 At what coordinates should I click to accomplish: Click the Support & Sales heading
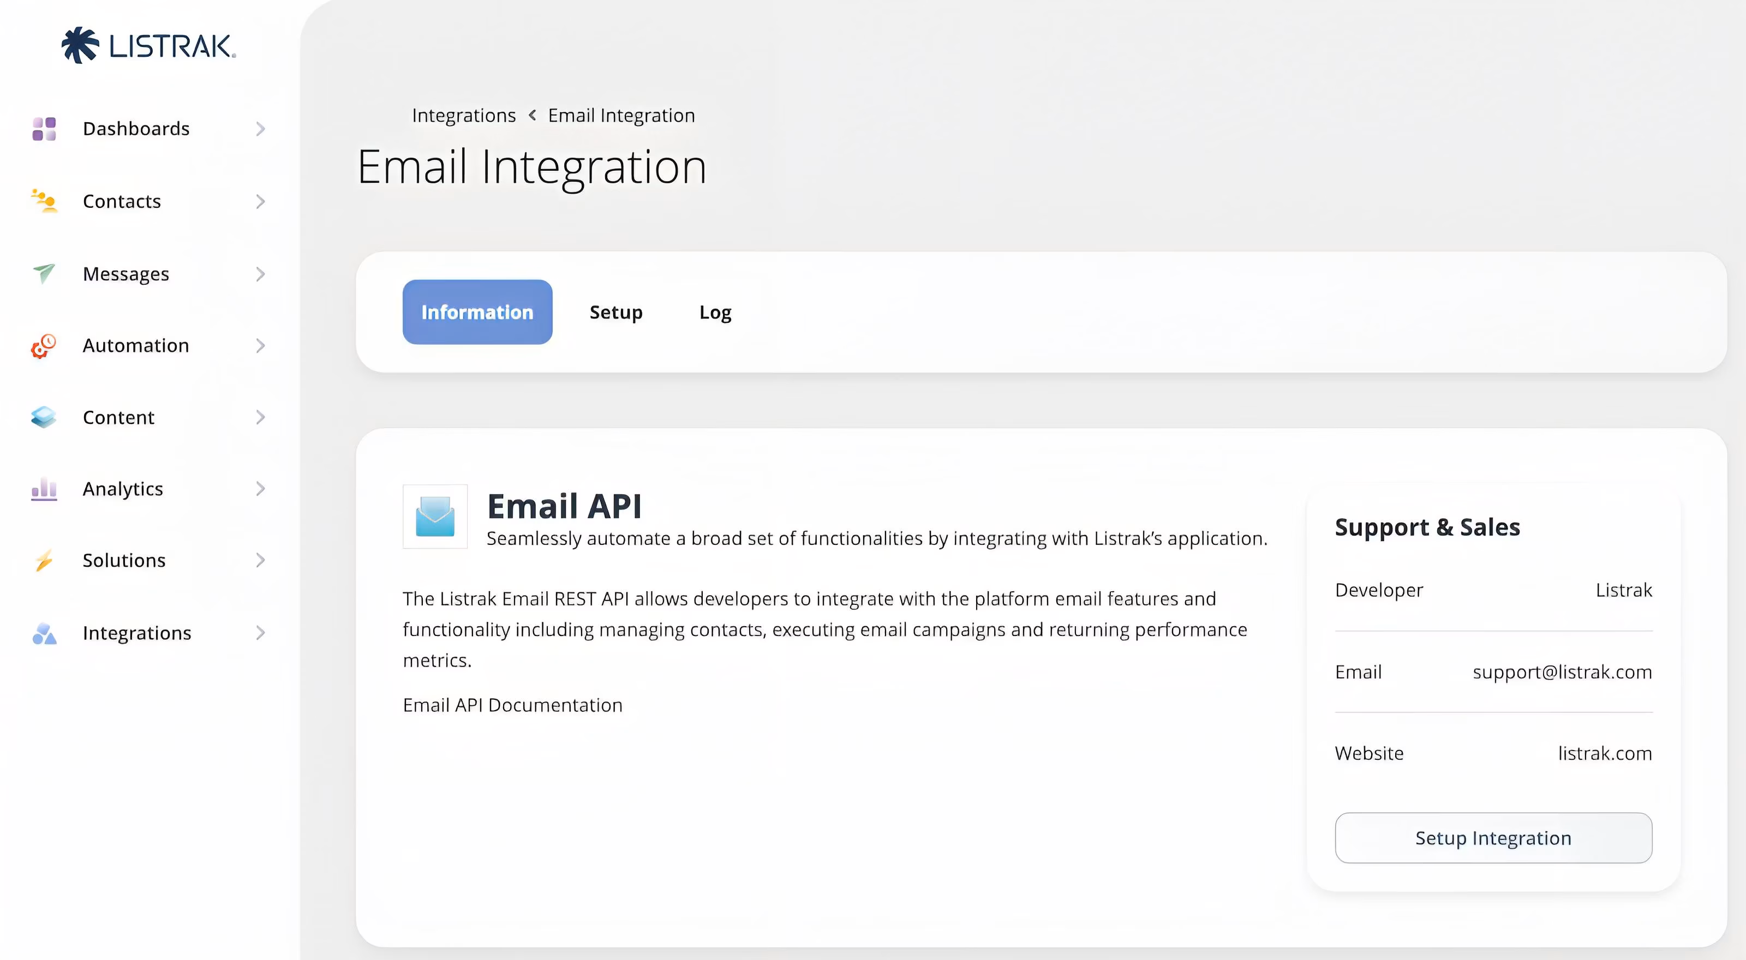click(x=1427, y=527)
